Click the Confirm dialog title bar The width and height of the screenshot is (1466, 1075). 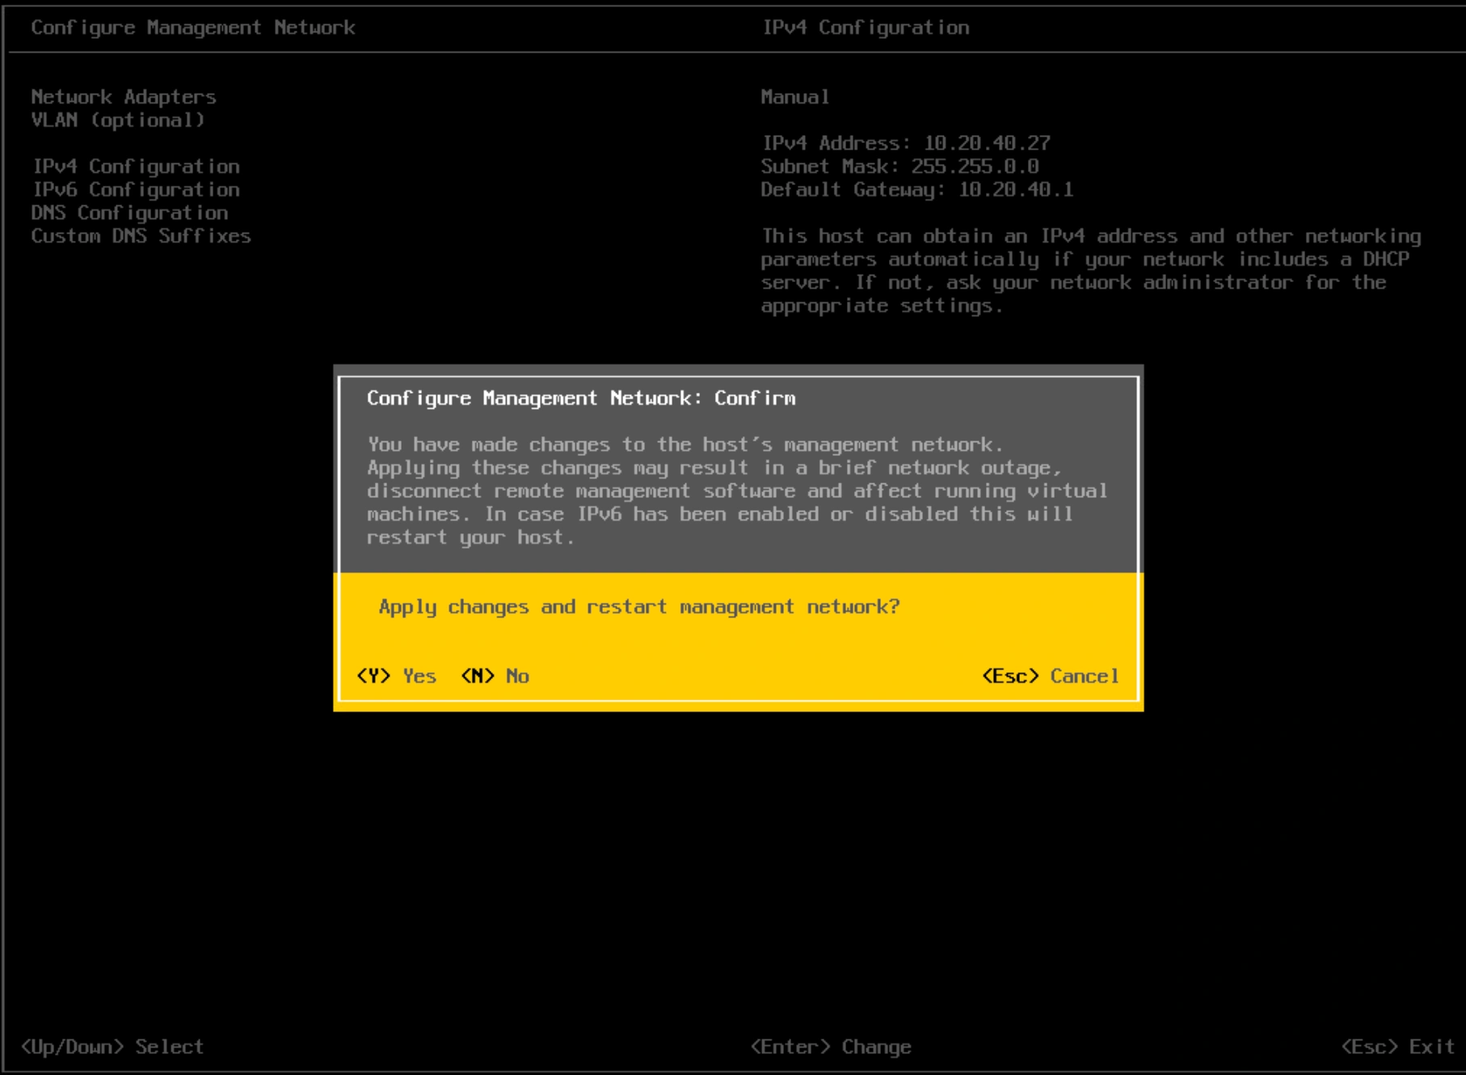(x=581, y=398)
